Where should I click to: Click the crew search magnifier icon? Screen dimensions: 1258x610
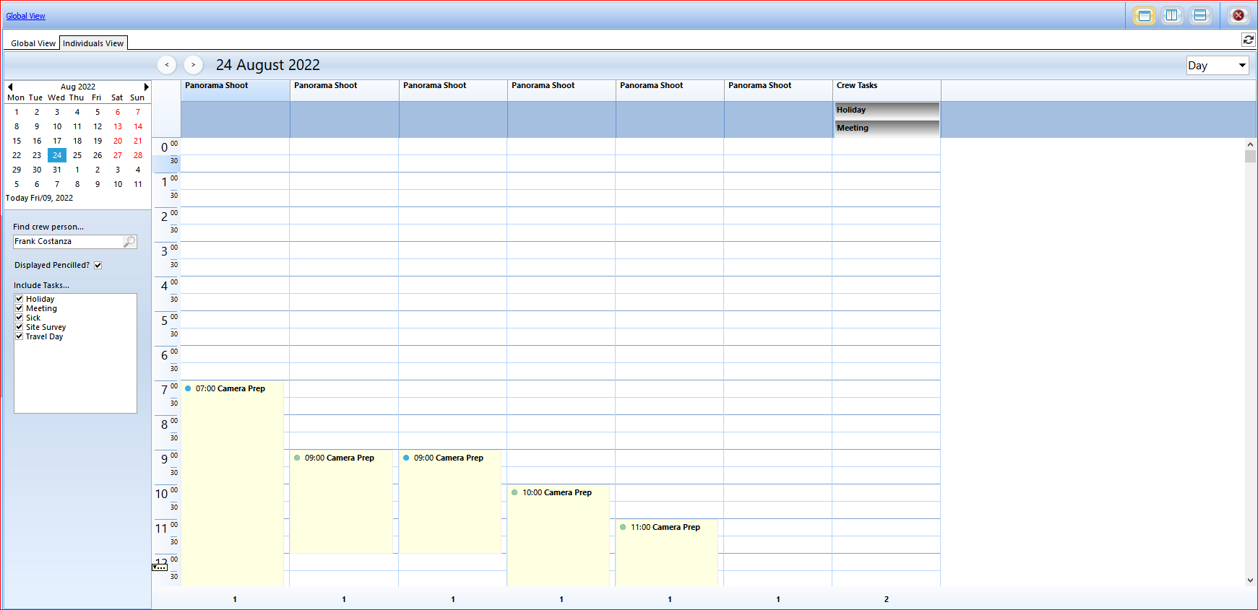[129, 242]
